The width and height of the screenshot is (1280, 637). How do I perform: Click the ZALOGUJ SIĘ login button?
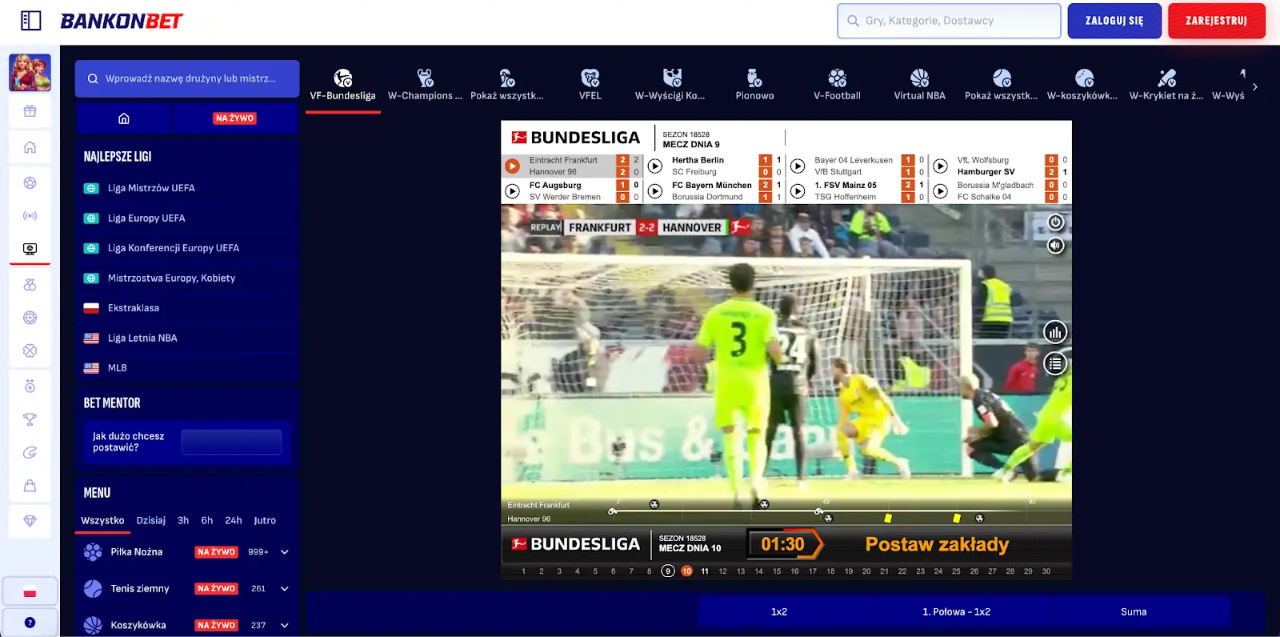(x=1114, y=21)
